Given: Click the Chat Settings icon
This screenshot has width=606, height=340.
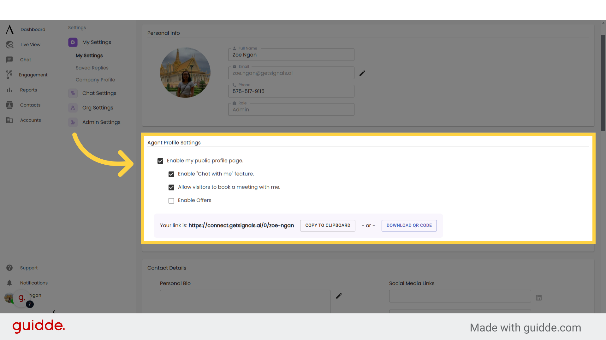Looking at the screenshot, I should pyautogui.click(x=73, y=93).
